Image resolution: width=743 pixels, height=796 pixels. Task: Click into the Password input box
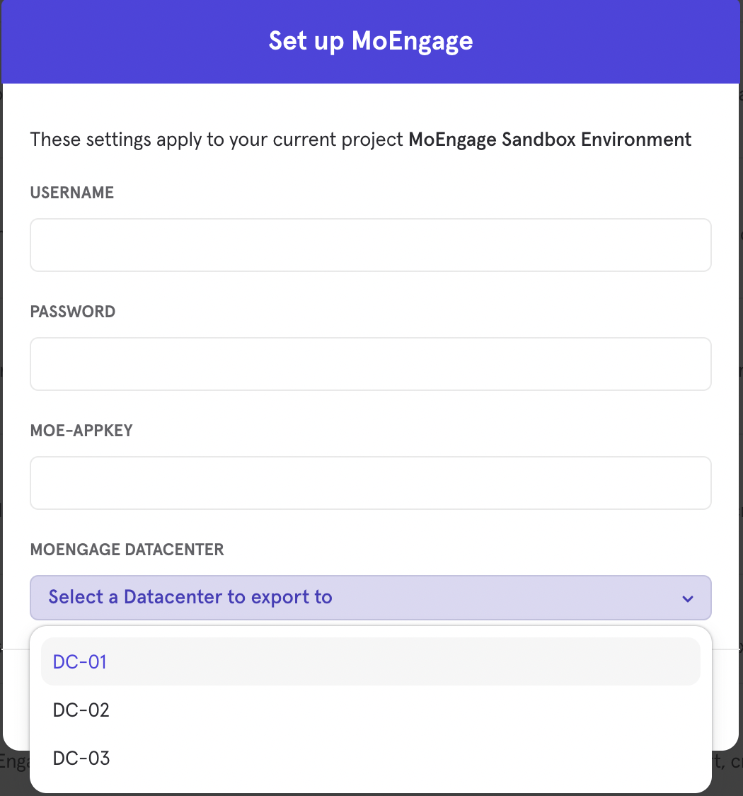point(370,364)
